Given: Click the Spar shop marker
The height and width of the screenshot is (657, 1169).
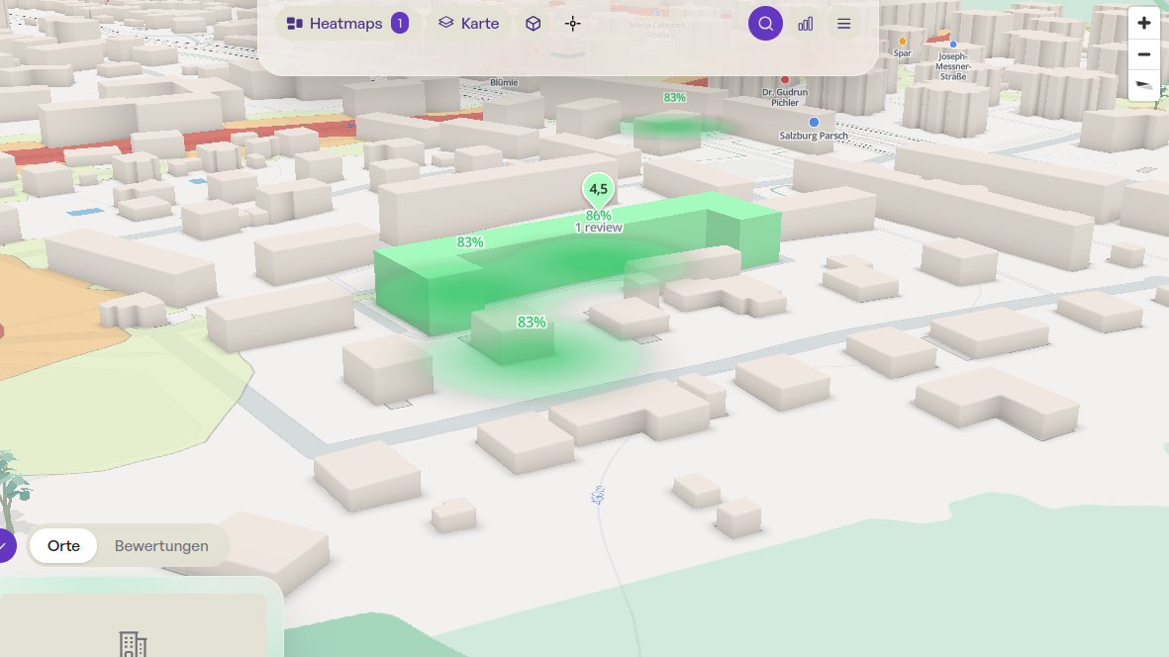Looking at the screenshot, I should coord(902,42).
